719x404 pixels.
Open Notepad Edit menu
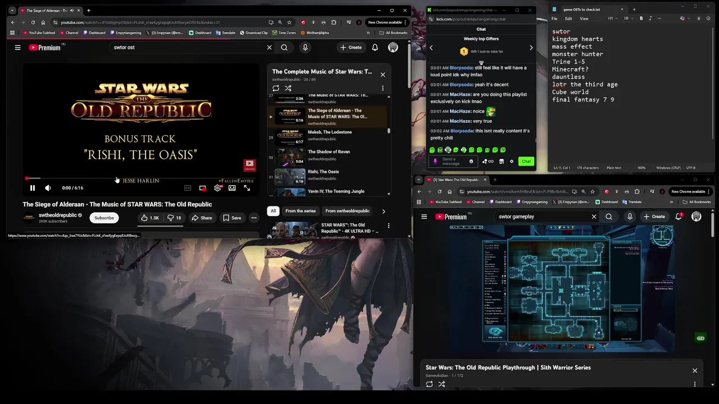(568, 19)
